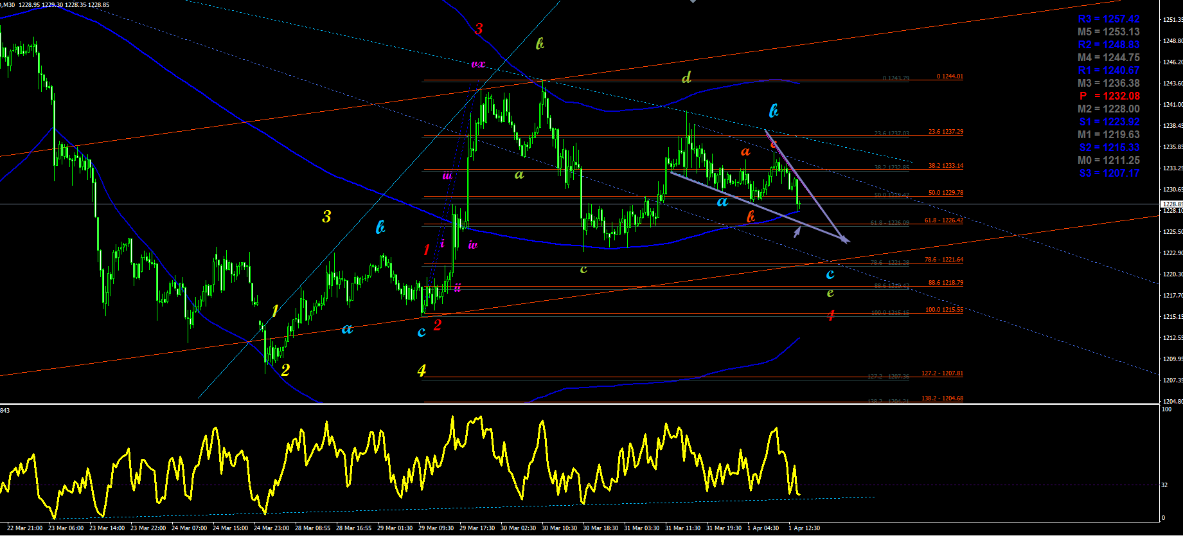Select the 23.6 1237.29 Fibonacci label

(946, 132)
